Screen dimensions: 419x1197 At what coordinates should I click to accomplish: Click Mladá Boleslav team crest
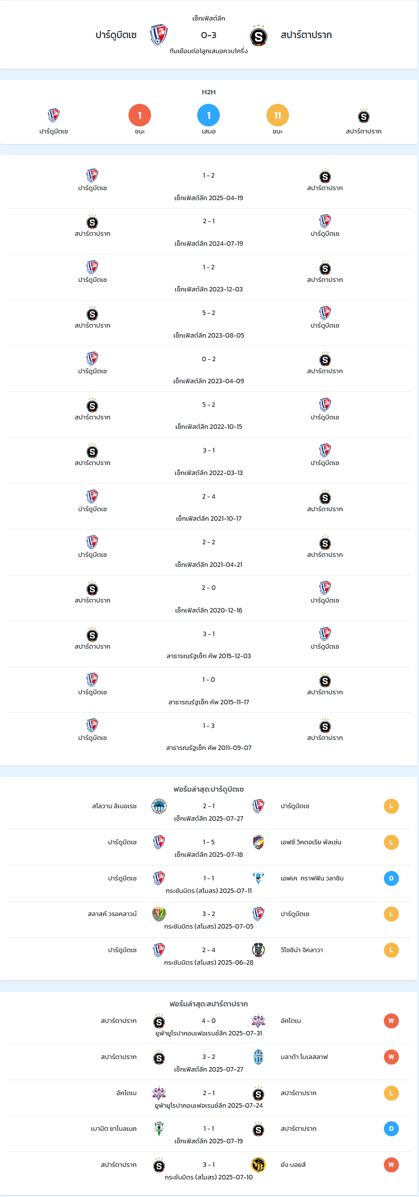tap(258, 1057)
